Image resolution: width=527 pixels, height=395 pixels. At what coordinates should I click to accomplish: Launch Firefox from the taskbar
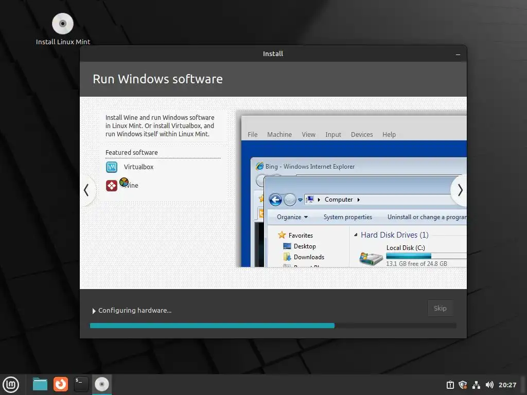coord(61,384)
